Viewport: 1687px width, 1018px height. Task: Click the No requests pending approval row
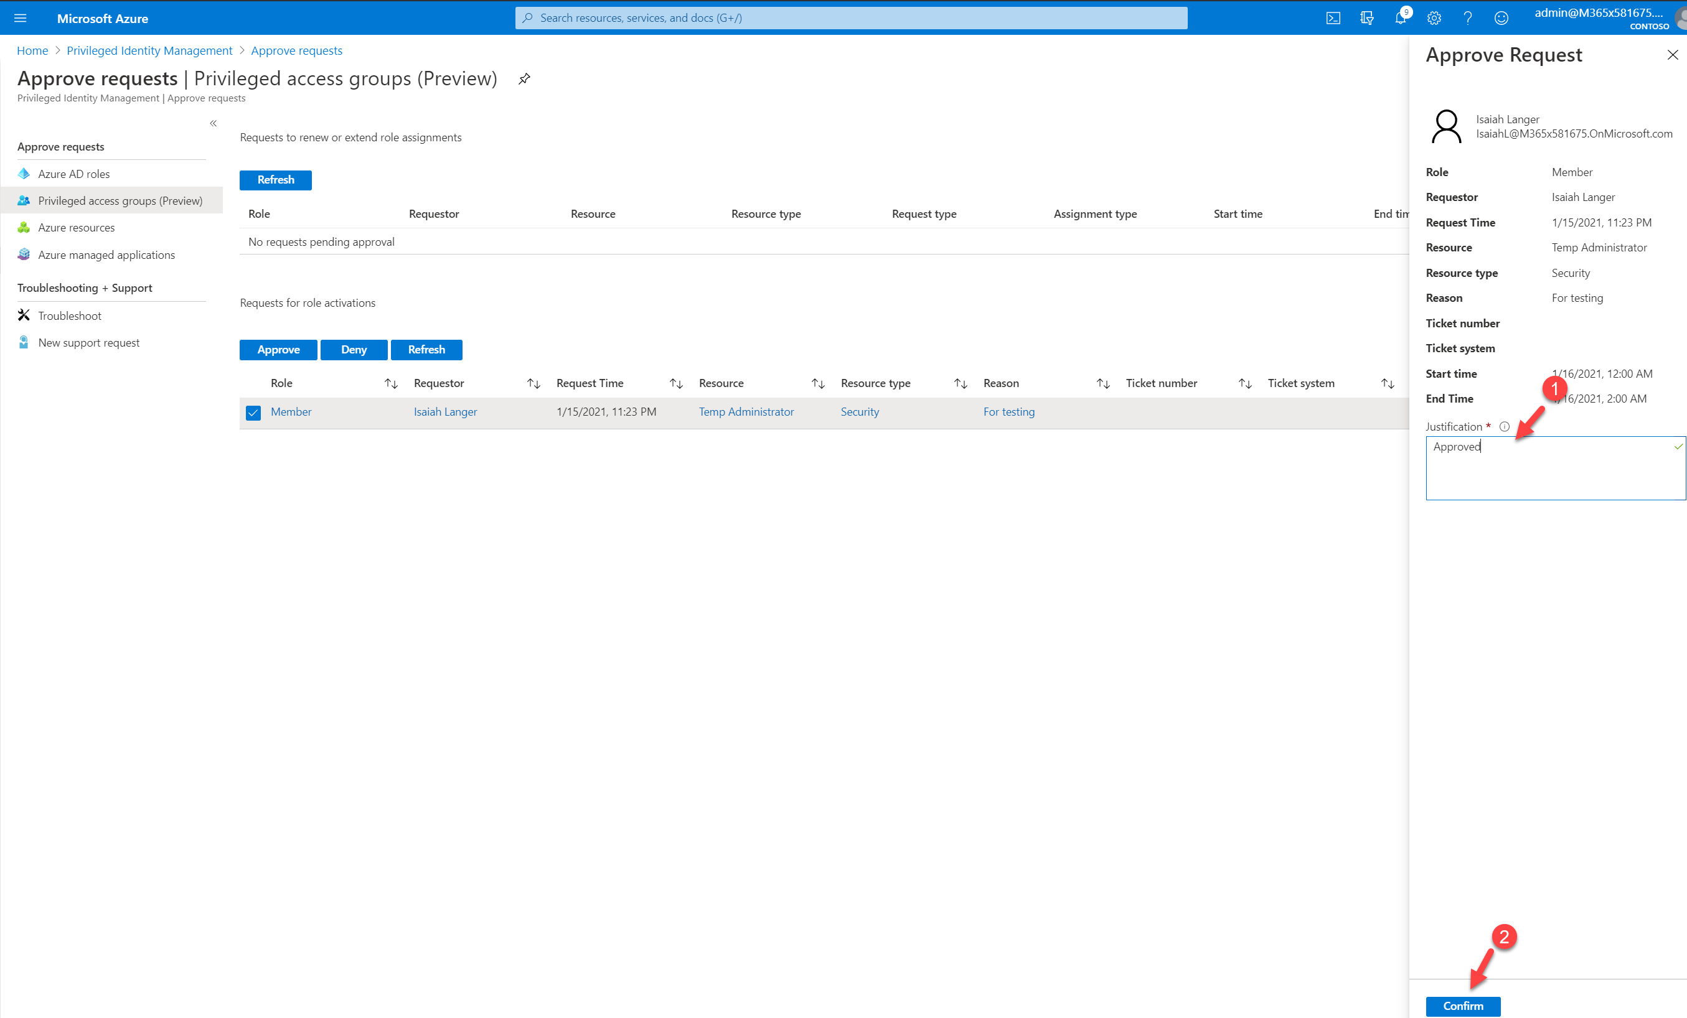(x=824, y=241)
